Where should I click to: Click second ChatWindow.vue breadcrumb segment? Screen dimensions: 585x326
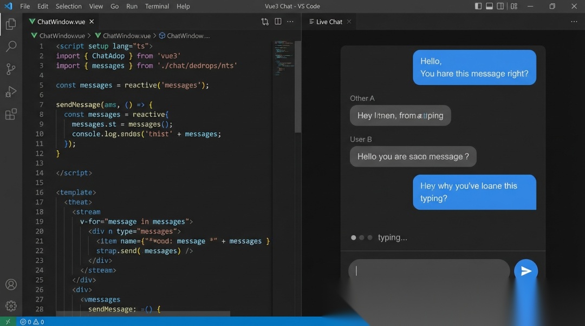123,36
